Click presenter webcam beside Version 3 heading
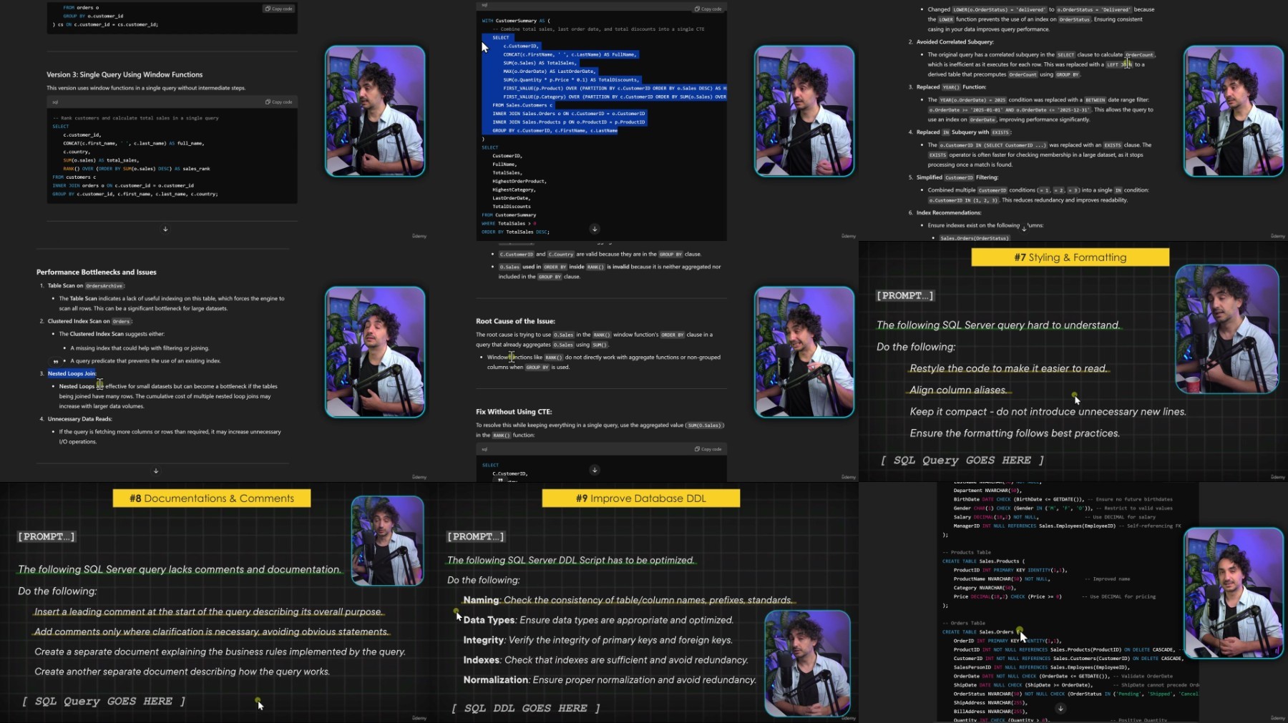 (x=375, y=111)
